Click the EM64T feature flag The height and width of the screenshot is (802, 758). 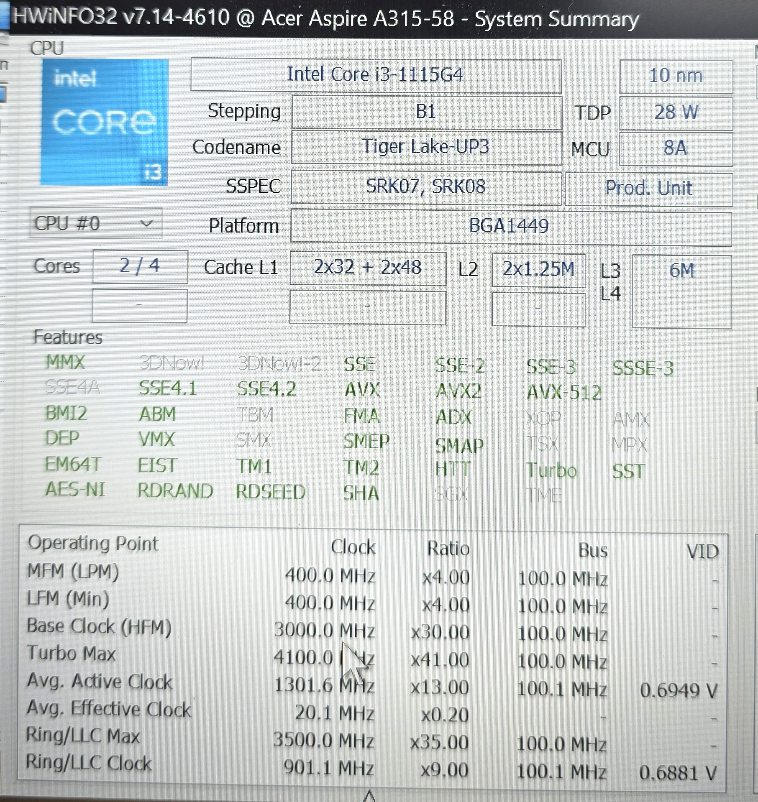(73, 464)
